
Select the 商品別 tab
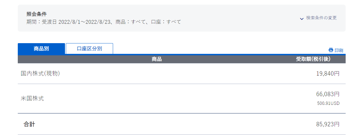(x=41, y=48)
